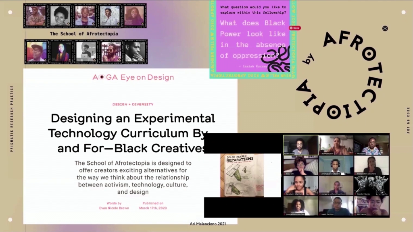Click the vertical 'ART && CODE' label
413x232 pixels.
(x=408, y=120)
